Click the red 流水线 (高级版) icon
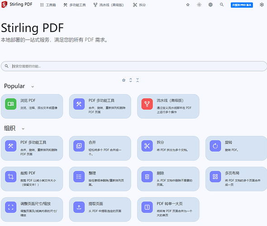The width and height of the screenshot is (267, 226). click(147, 104)
